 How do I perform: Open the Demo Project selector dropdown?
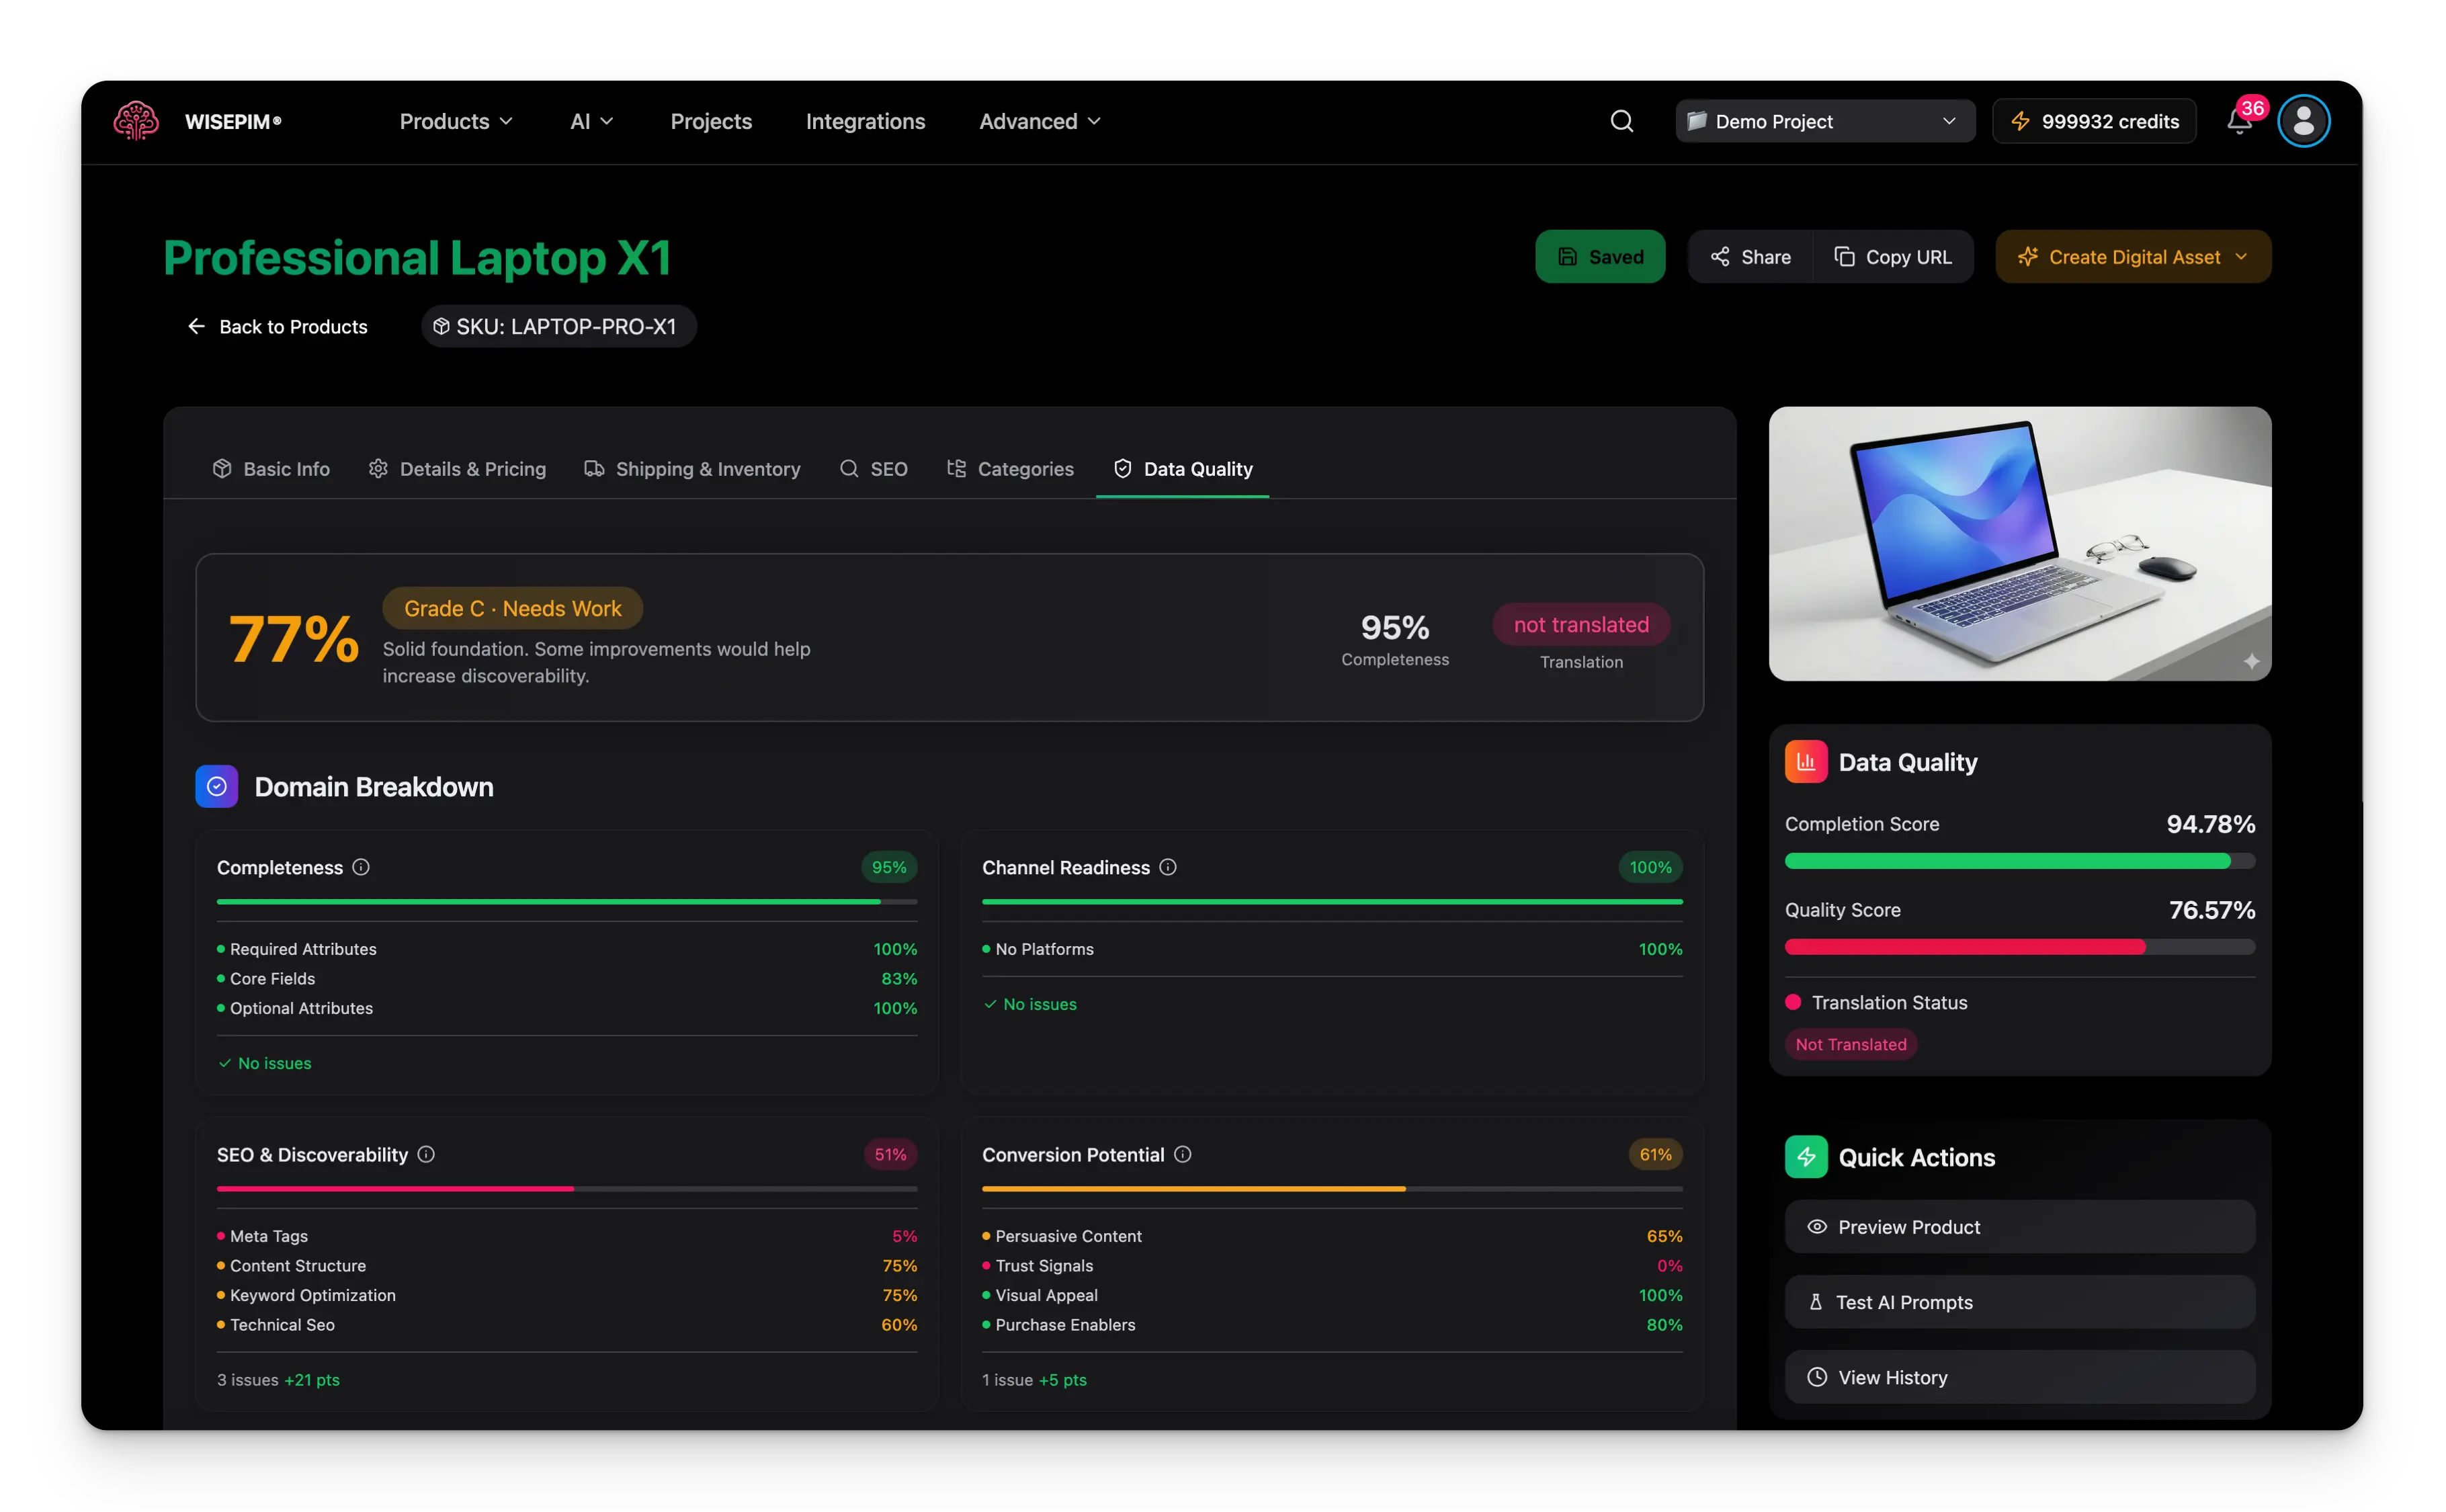(x=1824, y=121)
